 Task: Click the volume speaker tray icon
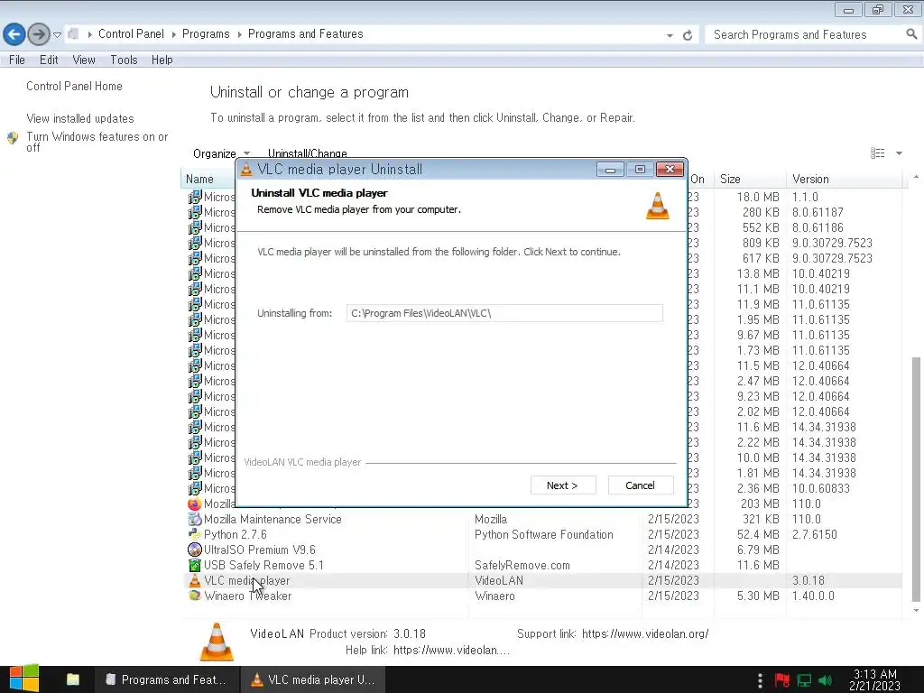coord(825,680)
